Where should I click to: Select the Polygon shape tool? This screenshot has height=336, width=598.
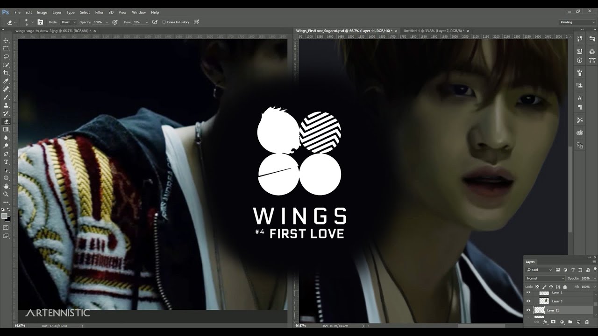pyautogui.click(x=6, y=178)
